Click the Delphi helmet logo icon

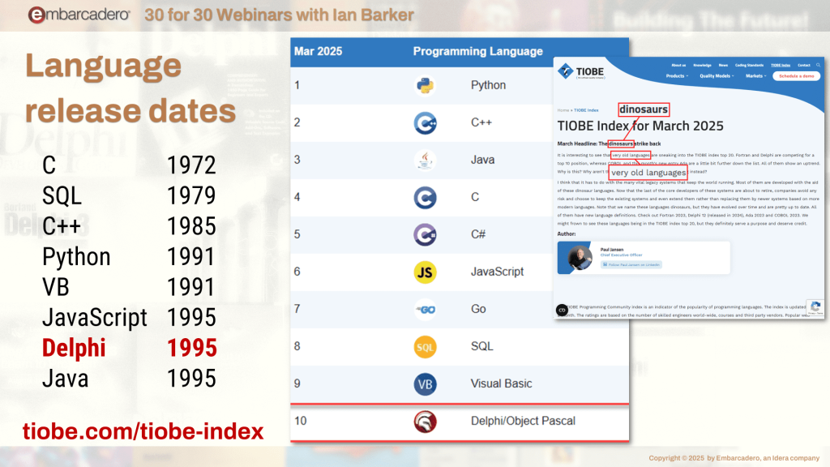pos(425,422)
